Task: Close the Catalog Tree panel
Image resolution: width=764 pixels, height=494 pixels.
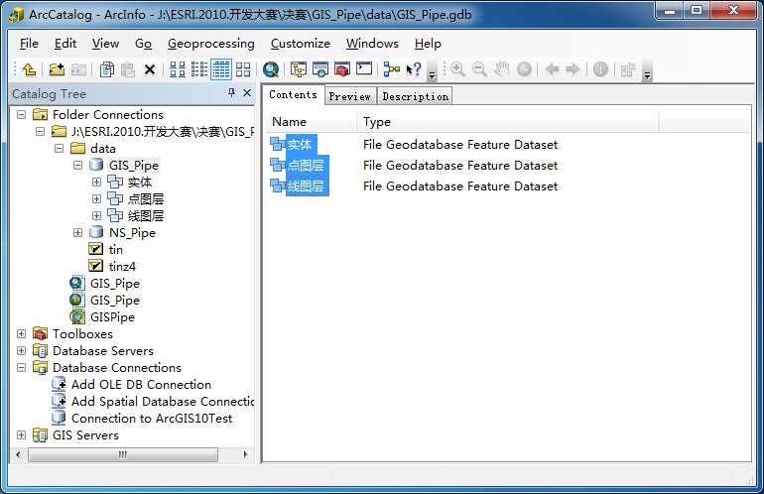Action: (x=247, y=92)
